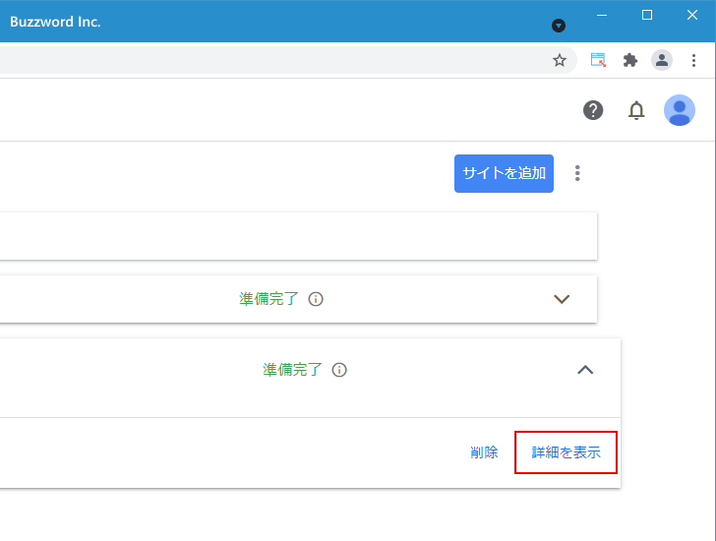Bookmark this page with the star icon
Image resolution: width=716 pixels, height=541 pixels.
pos(559,60)
